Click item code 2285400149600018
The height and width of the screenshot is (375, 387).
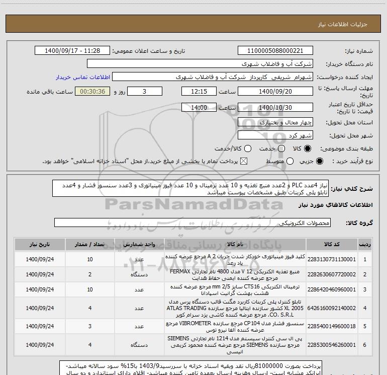[332, 326]
